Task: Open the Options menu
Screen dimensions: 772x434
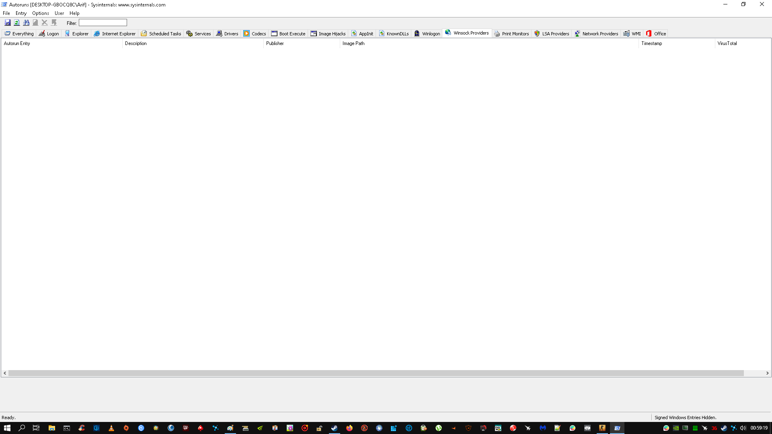Action: 41,13
